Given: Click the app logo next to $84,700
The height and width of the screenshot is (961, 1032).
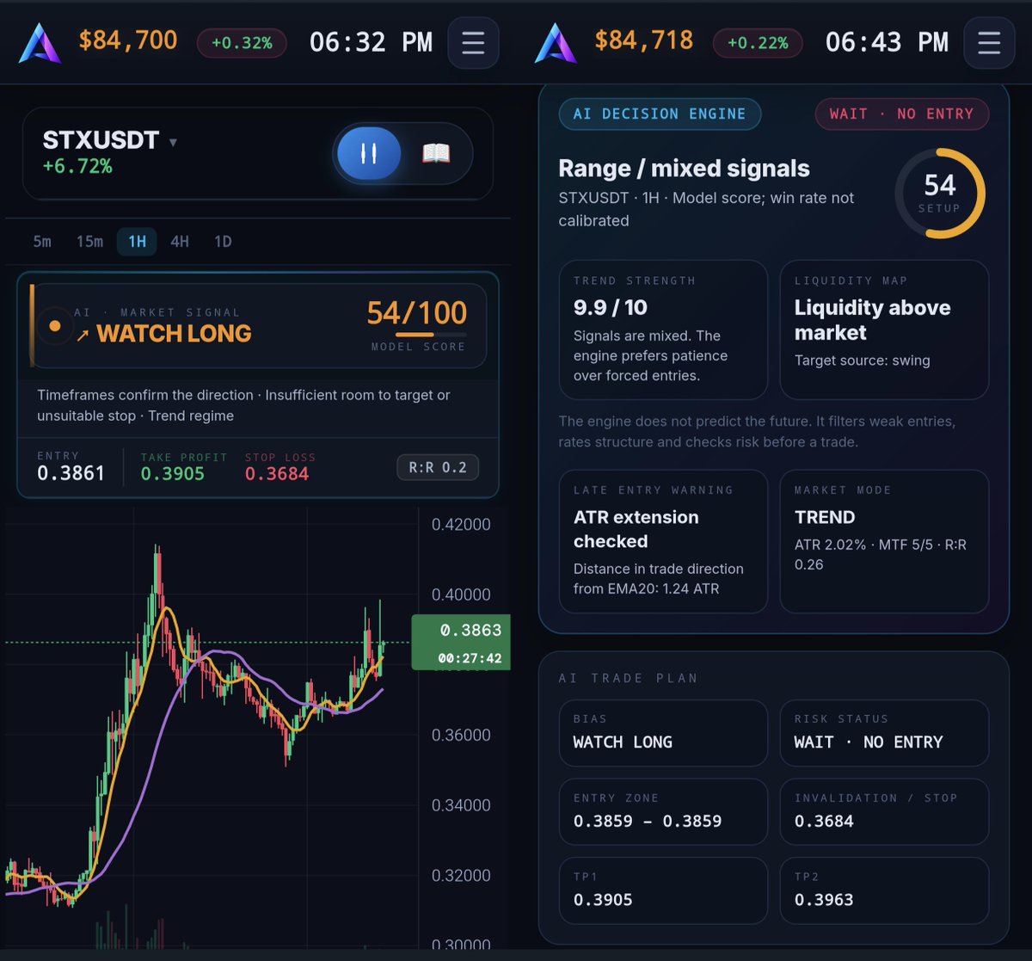Looking at the screenshot, I should click(x=40, y=42).
